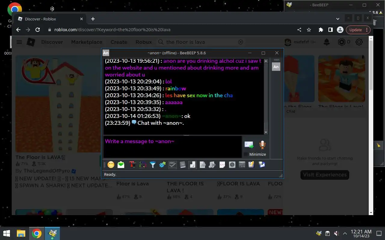Click the Roblox logo icon

[31, 42]
